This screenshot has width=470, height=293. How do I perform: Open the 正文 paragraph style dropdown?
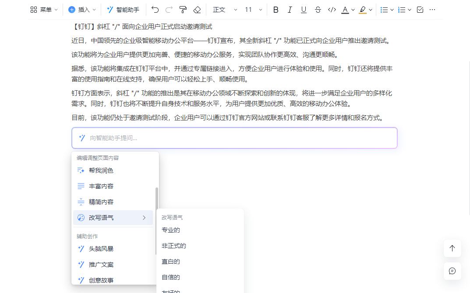225,10
